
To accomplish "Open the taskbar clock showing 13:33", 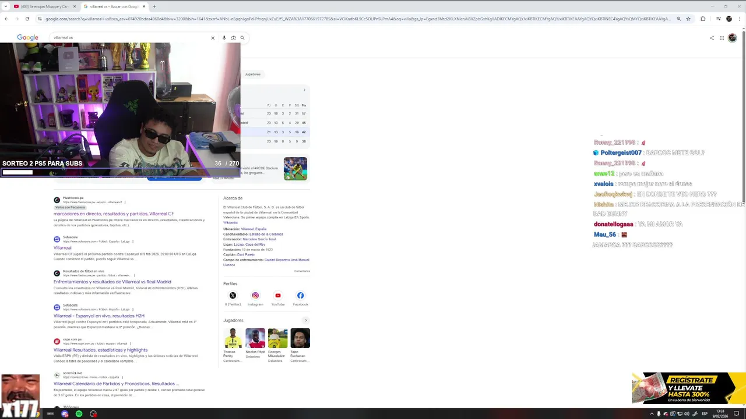I will click(720, 414).
